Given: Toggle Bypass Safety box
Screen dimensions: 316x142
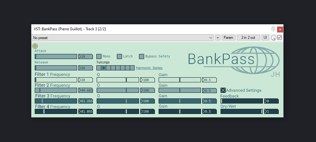Looking at the screenshot, I should coord(142,56).
